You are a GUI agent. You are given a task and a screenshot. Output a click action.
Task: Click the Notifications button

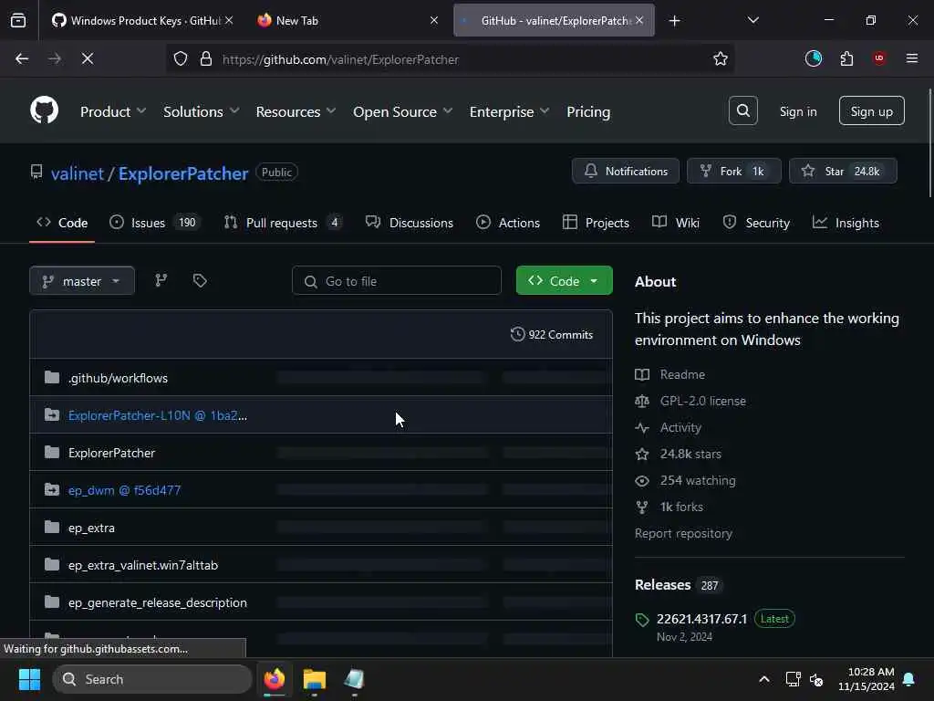626,171
